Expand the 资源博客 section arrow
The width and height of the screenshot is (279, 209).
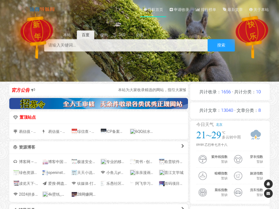(182, 146)
